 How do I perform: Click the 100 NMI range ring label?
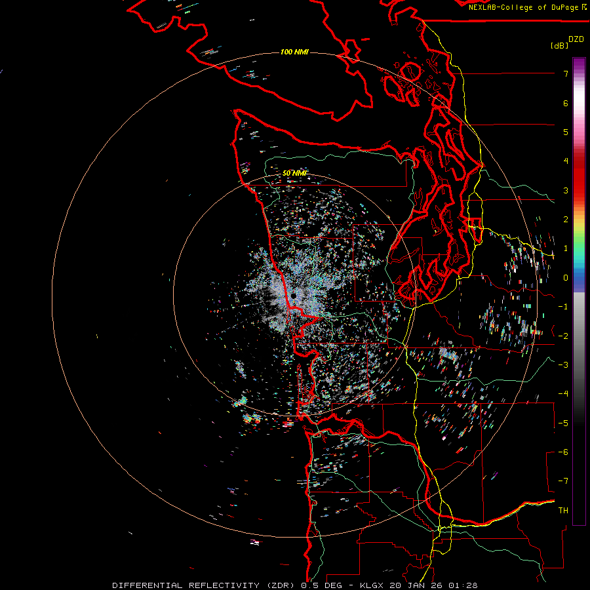tap(294, 52)
